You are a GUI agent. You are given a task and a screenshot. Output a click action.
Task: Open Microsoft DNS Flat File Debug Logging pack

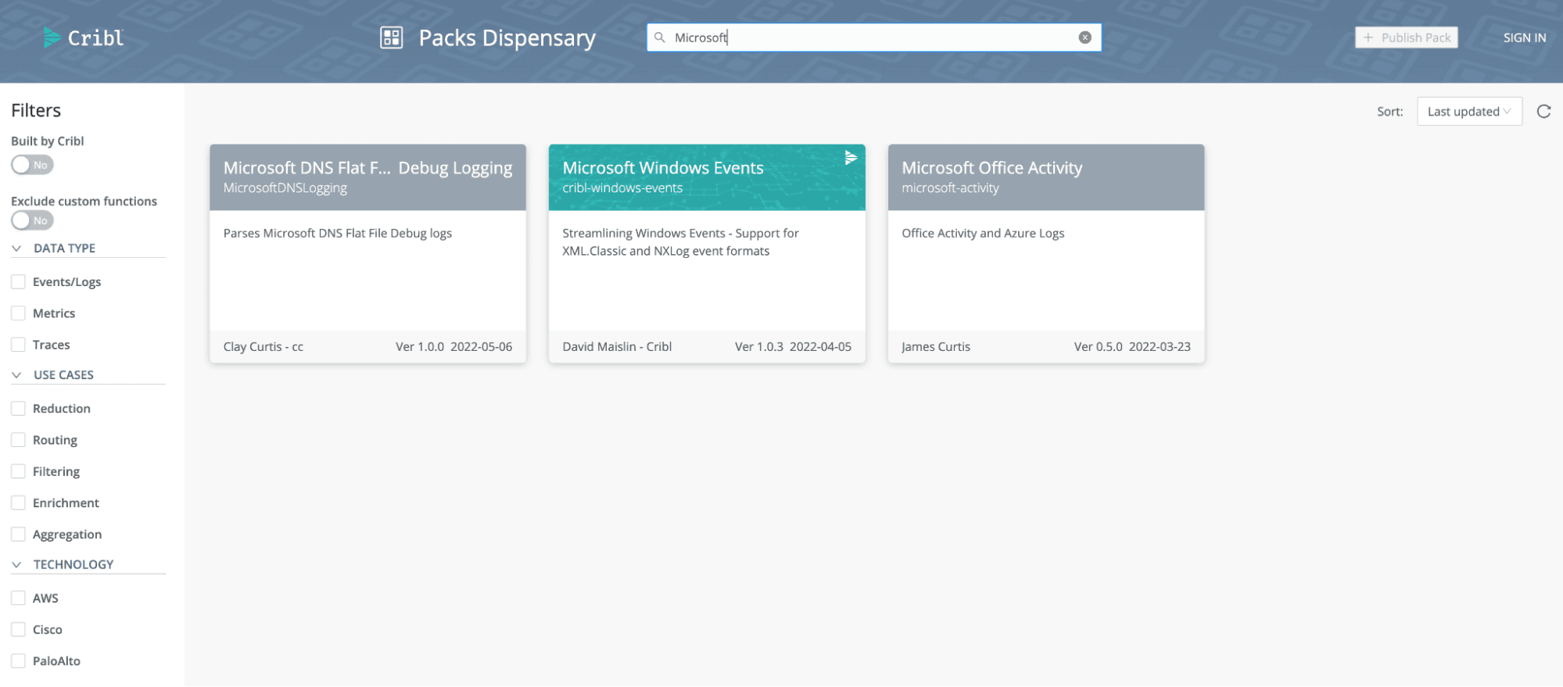(x=367, y=253)
